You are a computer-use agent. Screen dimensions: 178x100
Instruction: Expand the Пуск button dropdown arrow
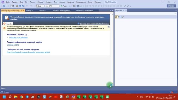click(68, 6)
